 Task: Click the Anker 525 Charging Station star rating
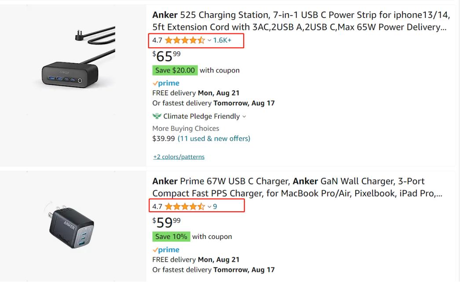coord(185,40)
